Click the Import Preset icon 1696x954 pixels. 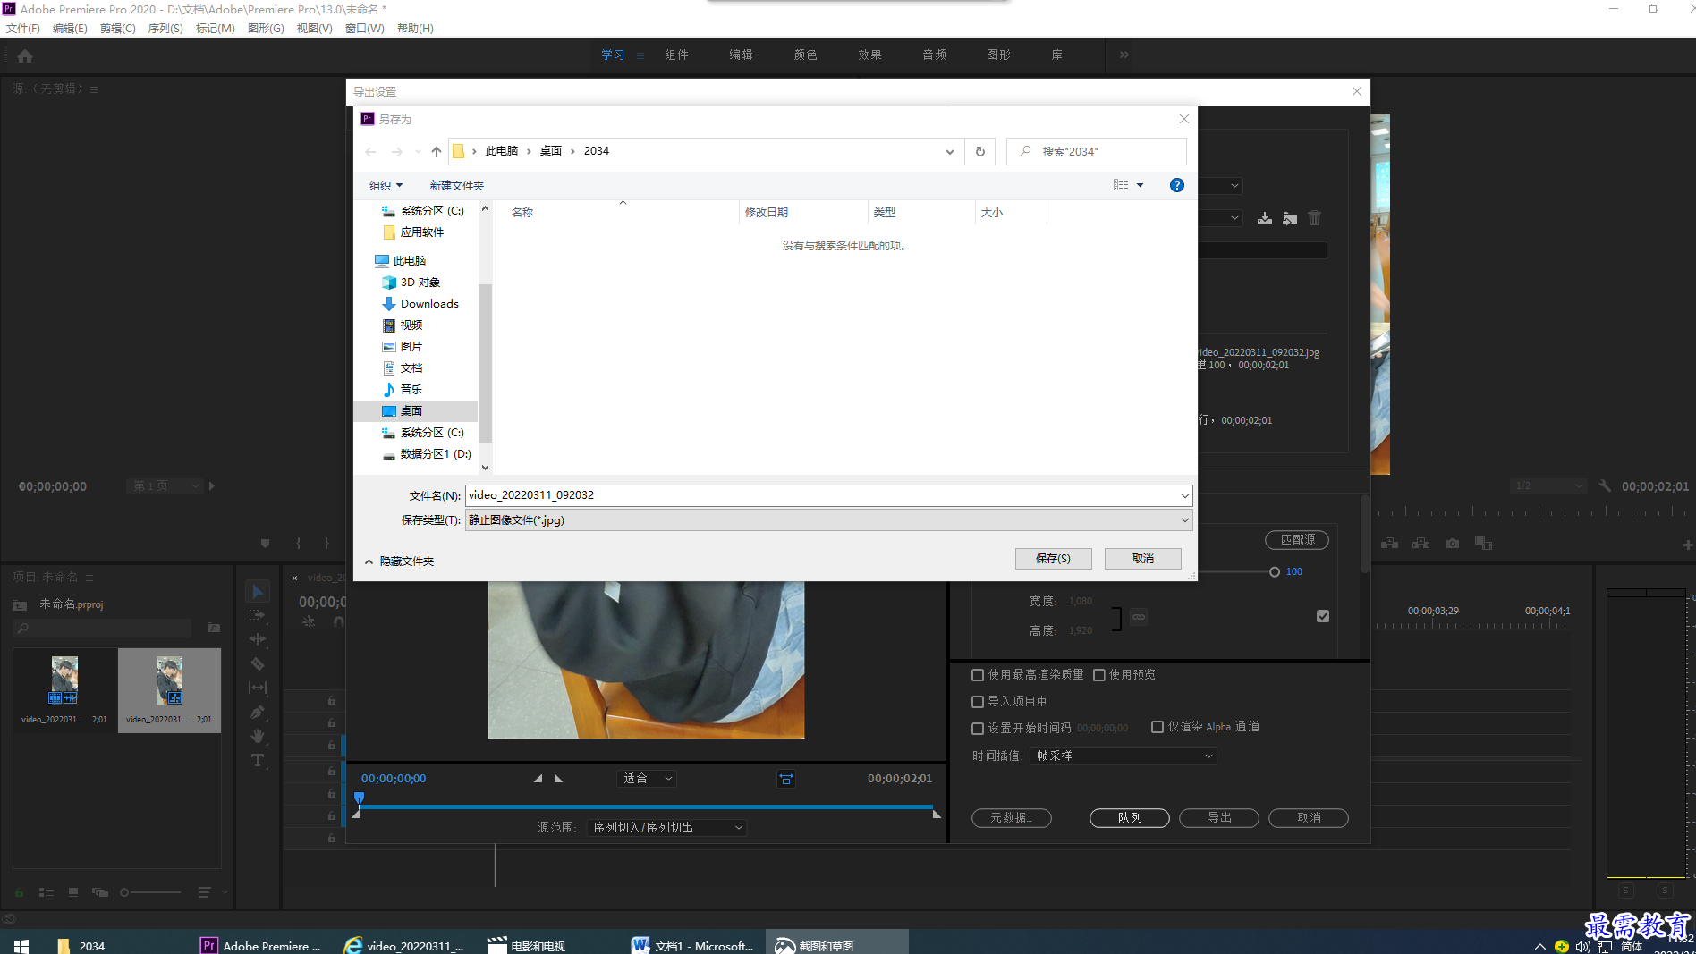click(x=1290, y=218)
